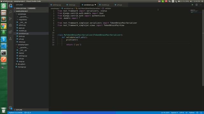
Task: Expand __pycache__ folder under sampleapp
Action: tap(23, 17)
